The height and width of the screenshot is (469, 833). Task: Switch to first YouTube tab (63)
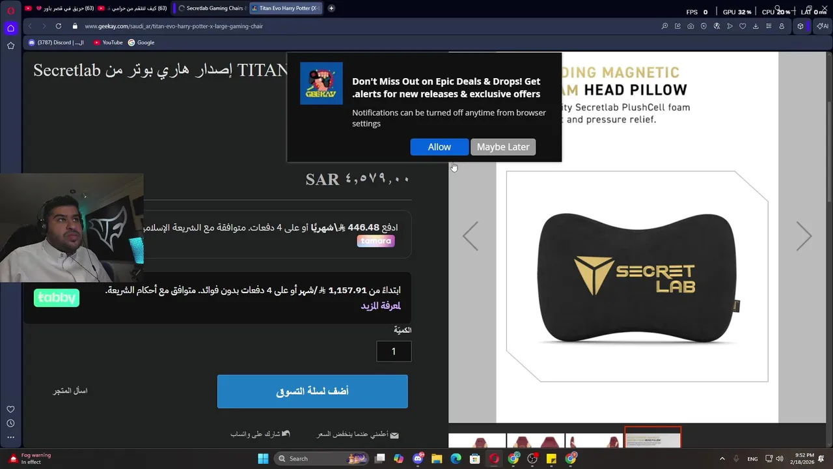(x=59, y=8)
